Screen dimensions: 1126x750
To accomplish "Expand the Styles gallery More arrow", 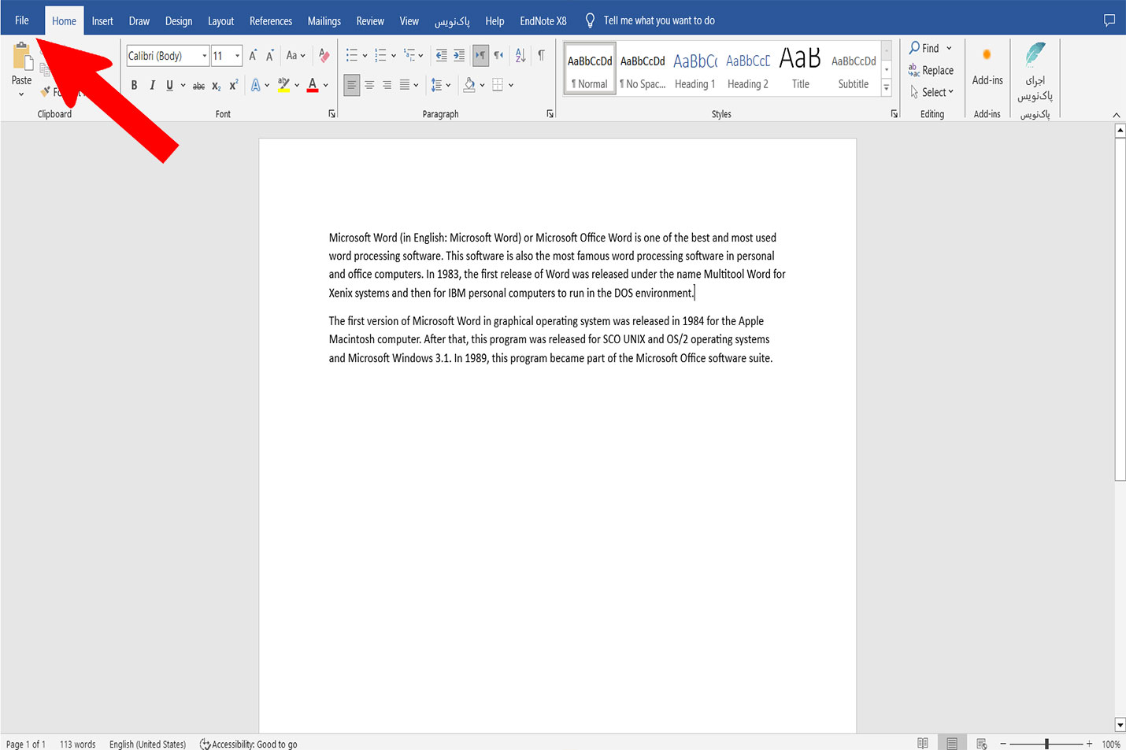I will coord(887,88).
